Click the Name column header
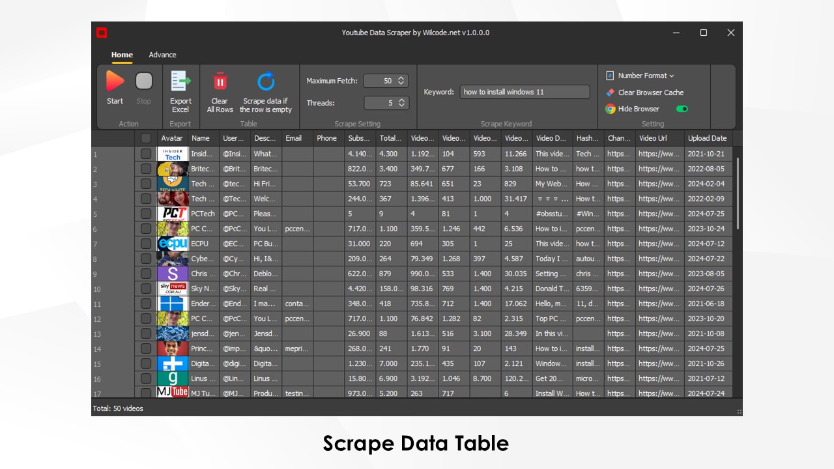This screenshot has height=469, width=834. click(x=204, y=138)
